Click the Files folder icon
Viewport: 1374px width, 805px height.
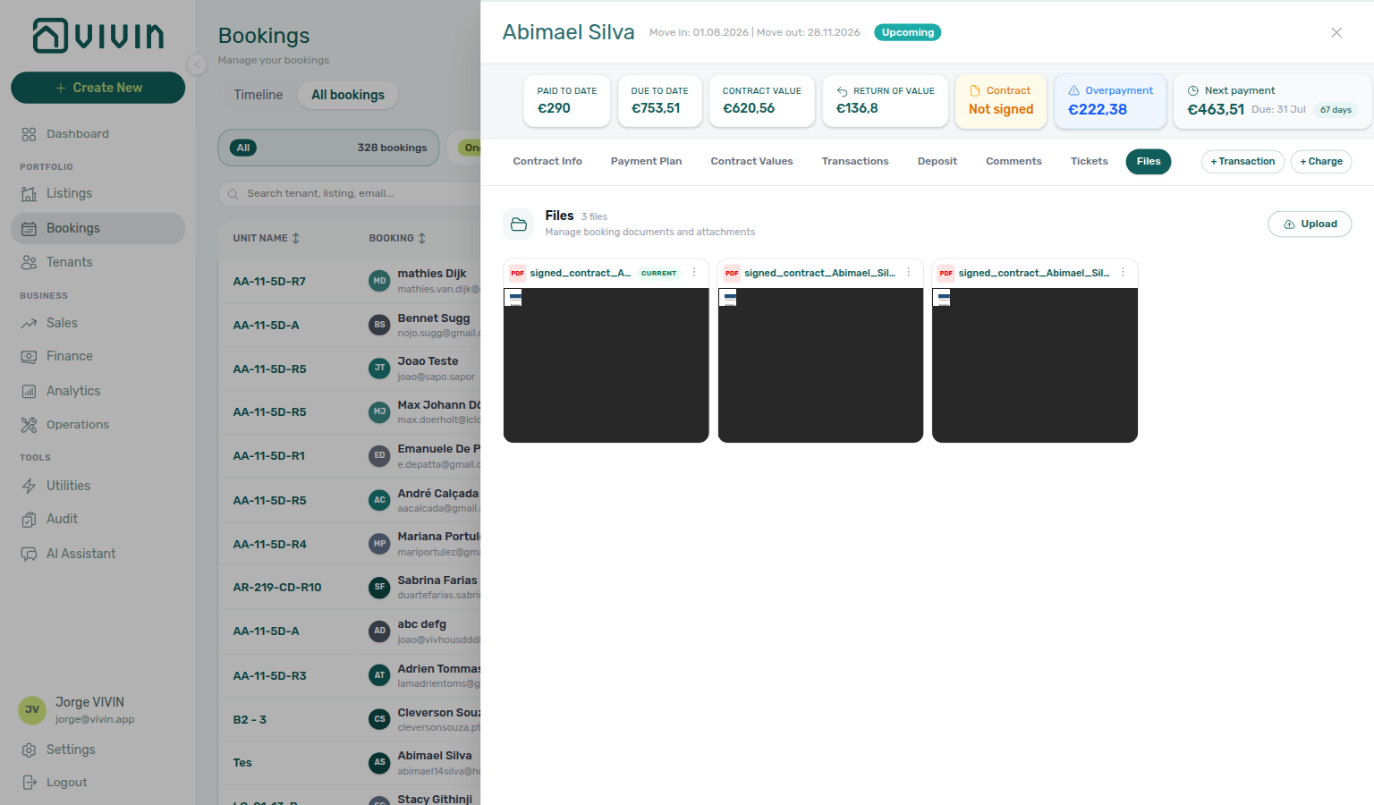519,224
